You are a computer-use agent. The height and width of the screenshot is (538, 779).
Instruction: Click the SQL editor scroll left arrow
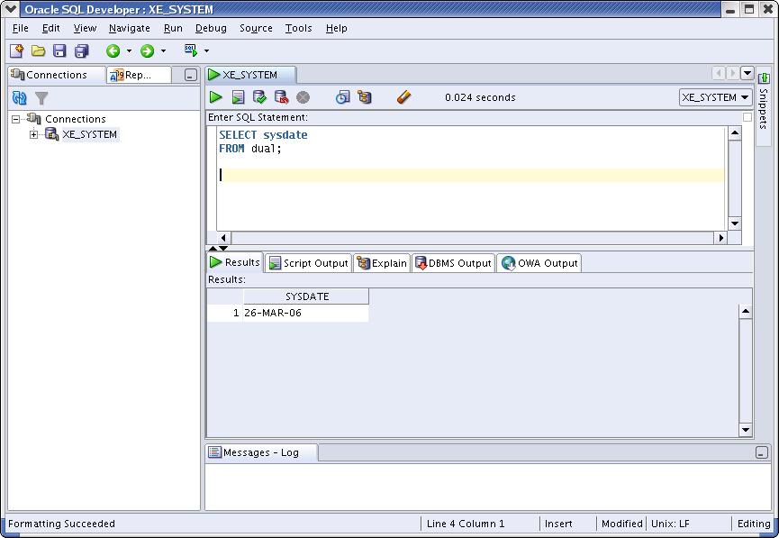pyautogui.click(x=223, y=238)
